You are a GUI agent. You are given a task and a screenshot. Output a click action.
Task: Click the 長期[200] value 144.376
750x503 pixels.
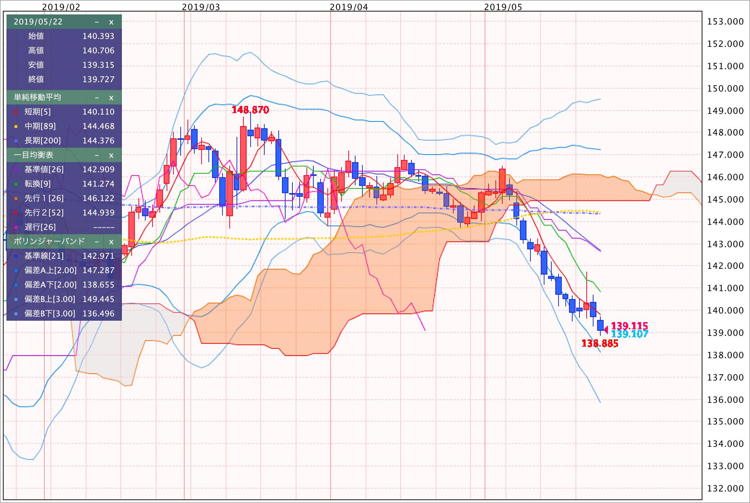click(x=98, y=141)
